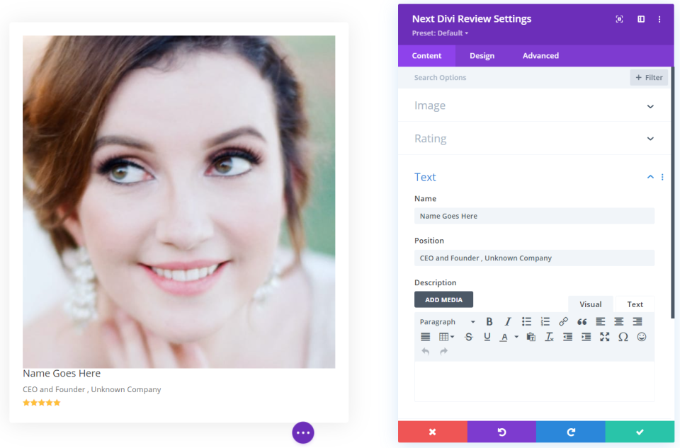Viewport: 680px width, 448px height.
Task: Save changes with the green checkmark
Action: pyautogui.click(x=640, y=432)
